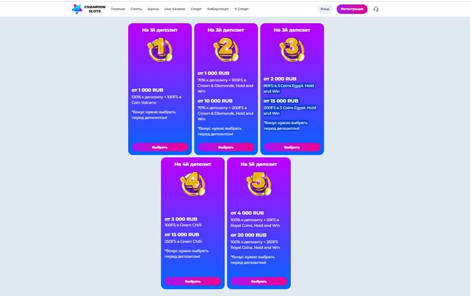Image resolution: width=470 pixels, height=296 pixels.
Task: Click the gold number 3 coin icon
Action: coord(292,49)
